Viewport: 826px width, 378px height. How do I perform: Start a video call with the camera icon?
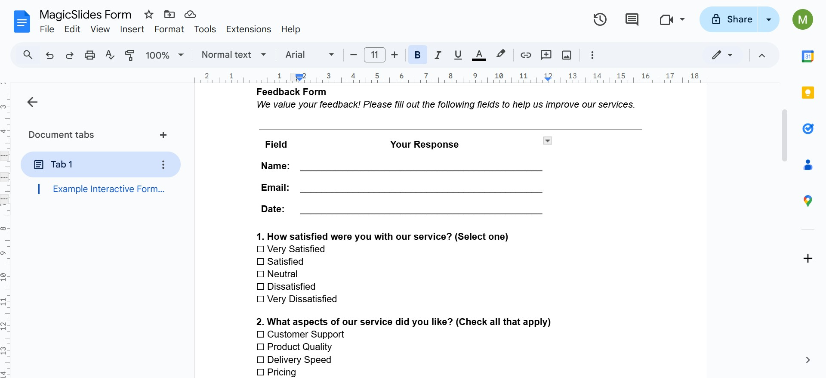point(666,20)
